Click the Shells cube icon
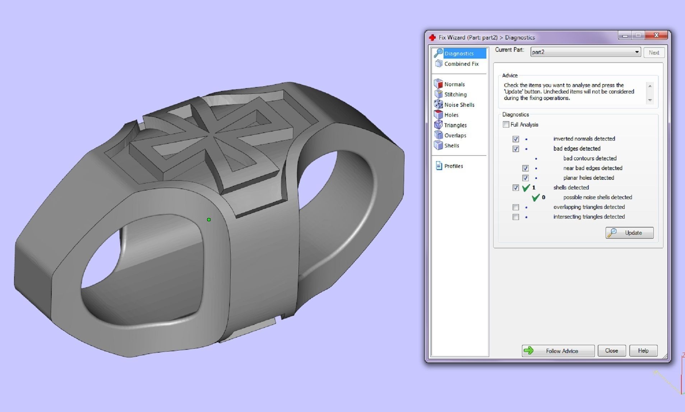Image resolution: width=685 pixels, height=412 pixels. (438, 145)
